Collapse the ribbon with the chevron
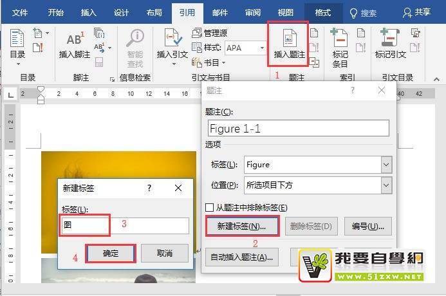This screenshot has height=296, width=446. point(436,79)
